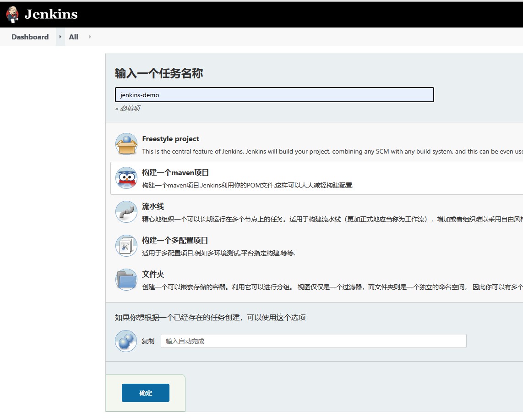Open the All breadcrumb link
Image resolution: width=523 pixels, height=419 pixels.
pos(73,37)
